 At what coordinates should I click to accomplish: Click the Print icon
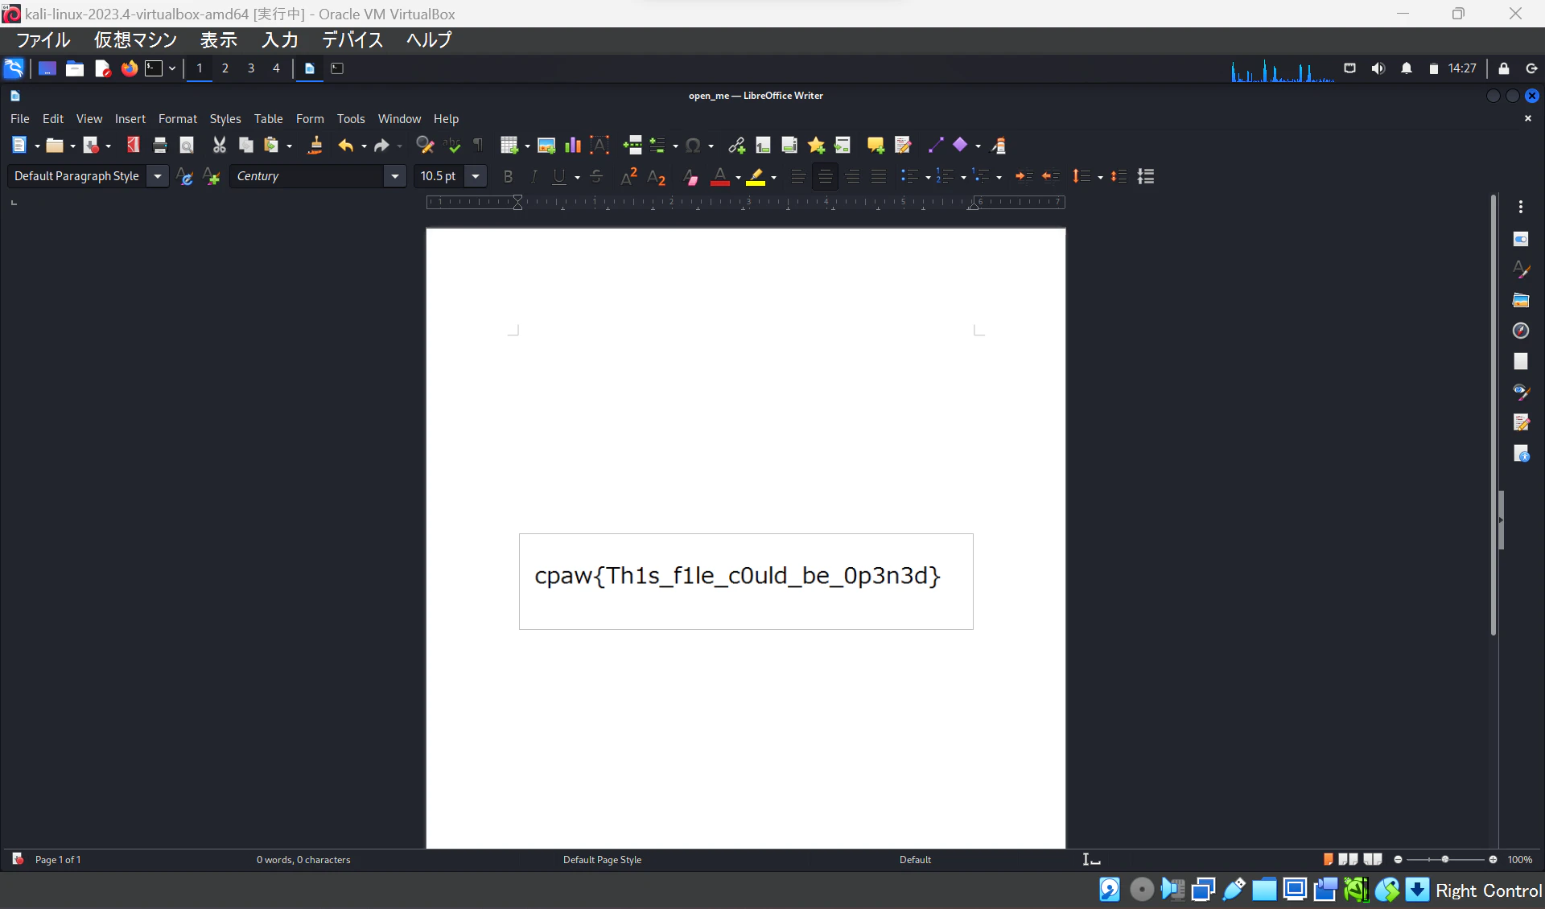tap(159, 146)
